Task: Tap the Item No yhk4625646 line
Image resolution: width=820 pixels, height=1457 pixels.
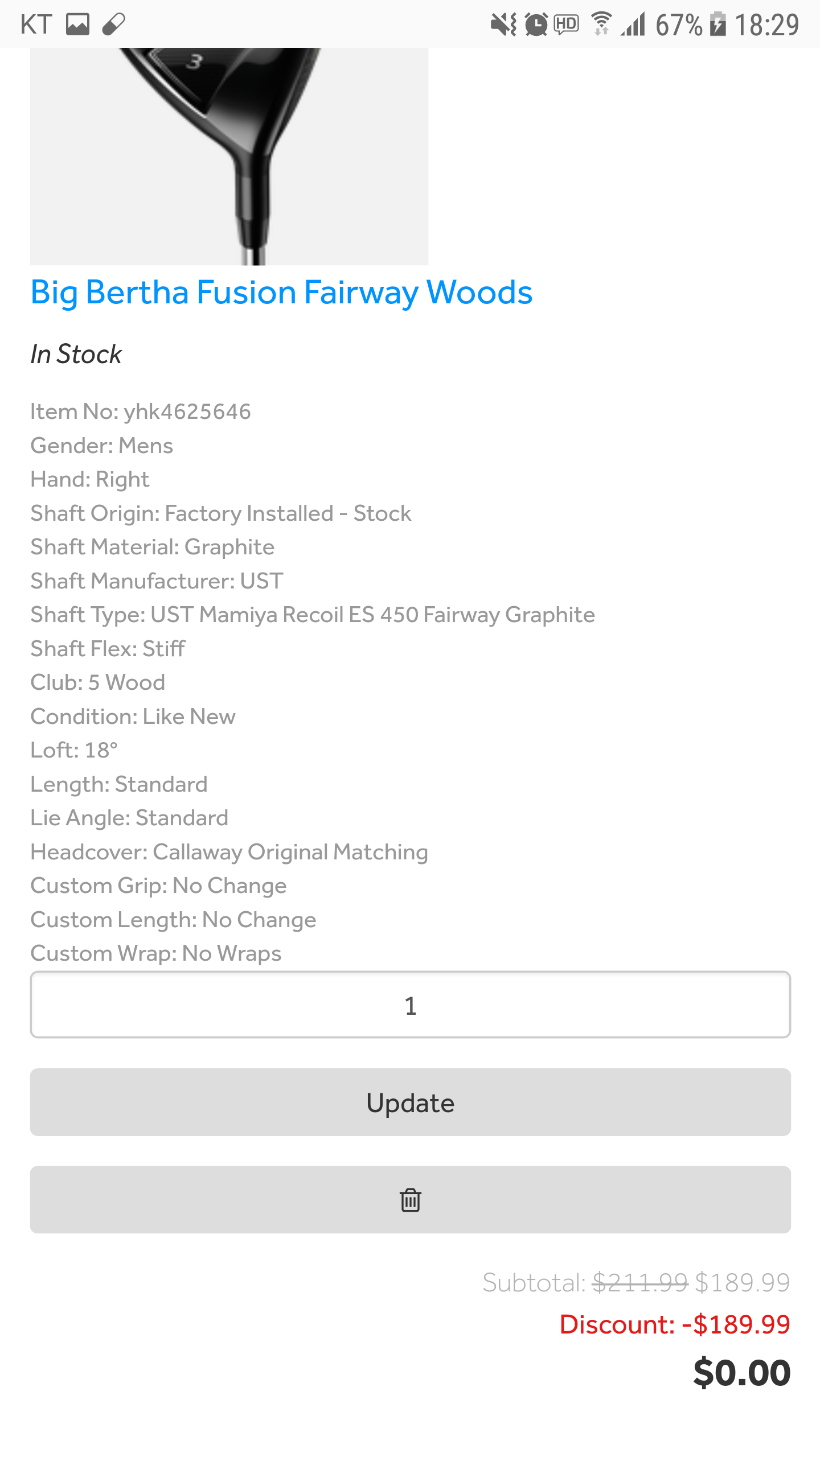Action: point(141,411)
